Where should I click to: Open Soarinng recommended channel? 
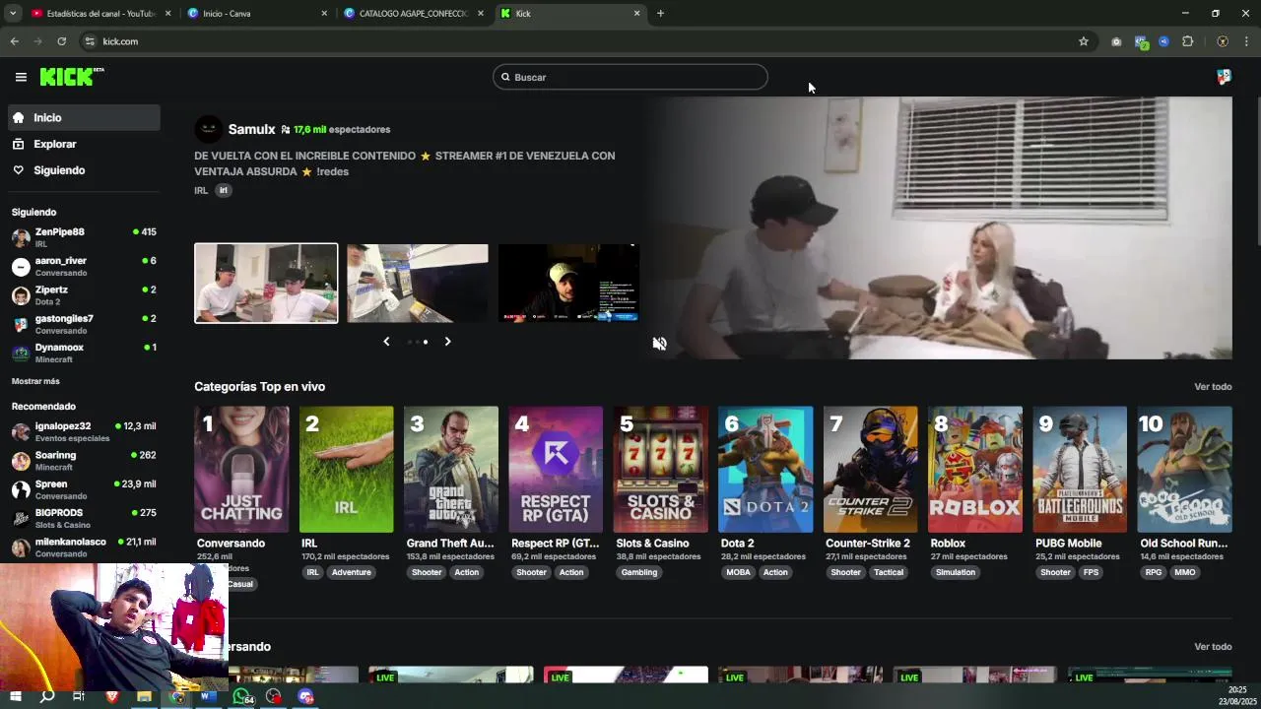84,461
